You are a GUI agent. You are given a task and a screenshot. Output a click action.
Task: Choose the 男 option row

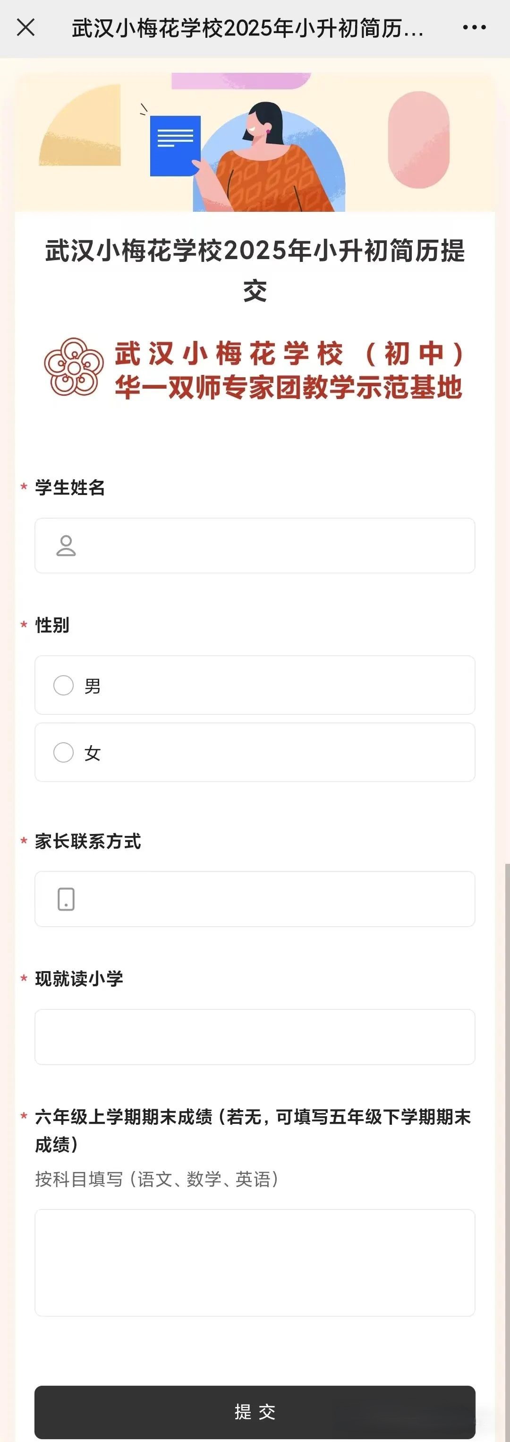tap(255, 685)
